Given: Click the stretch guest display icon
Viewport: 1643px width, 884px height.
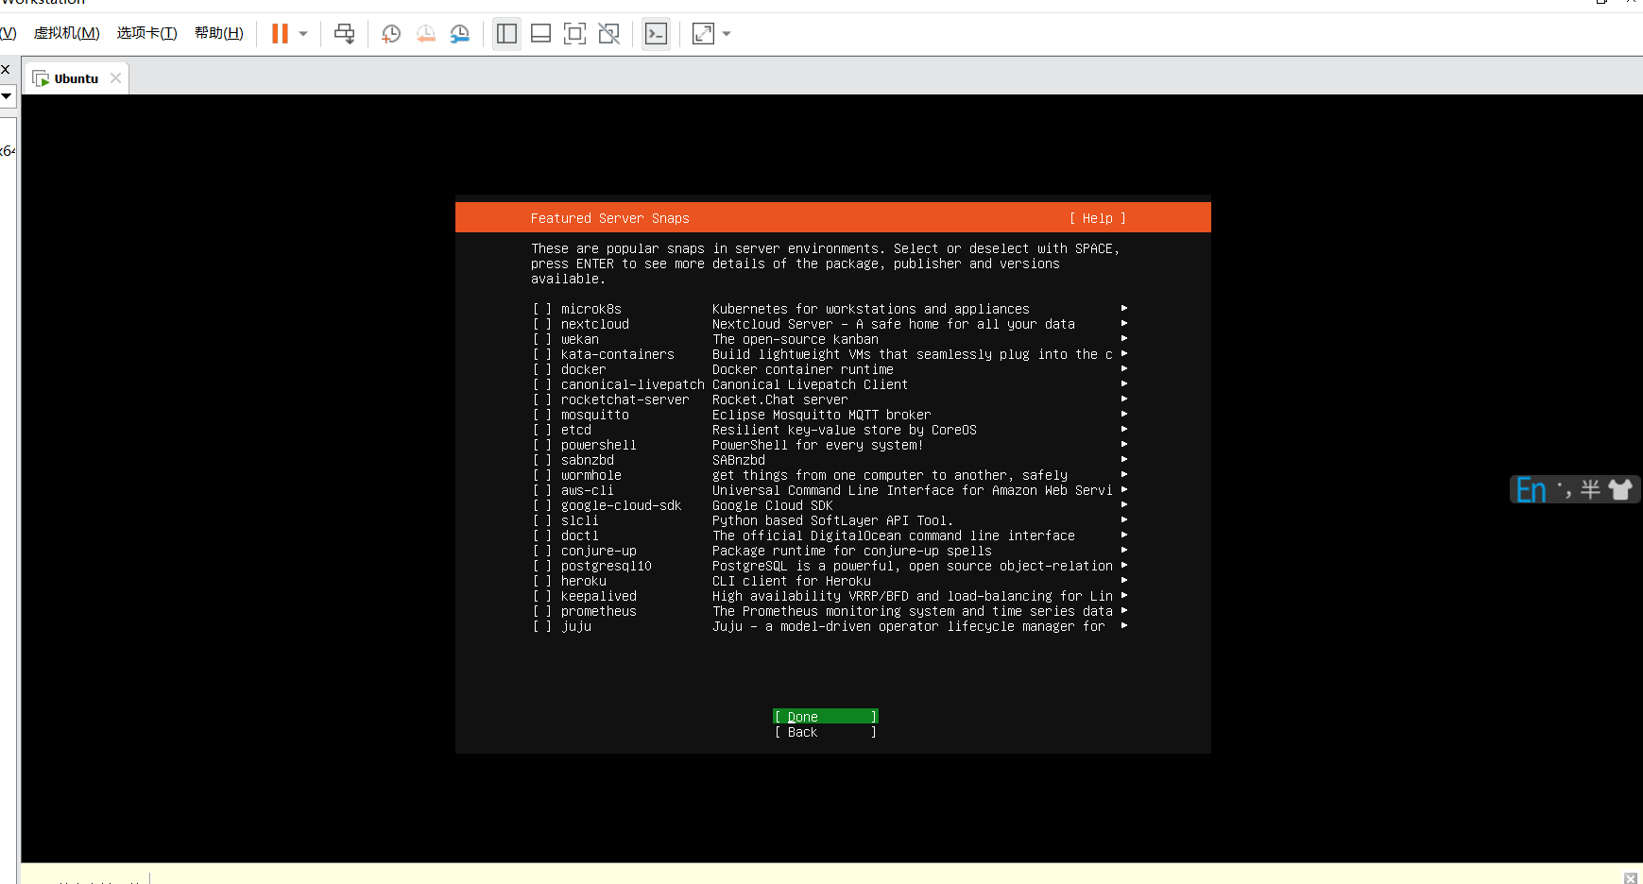Looking at the screenshot, I should point(703,34).
